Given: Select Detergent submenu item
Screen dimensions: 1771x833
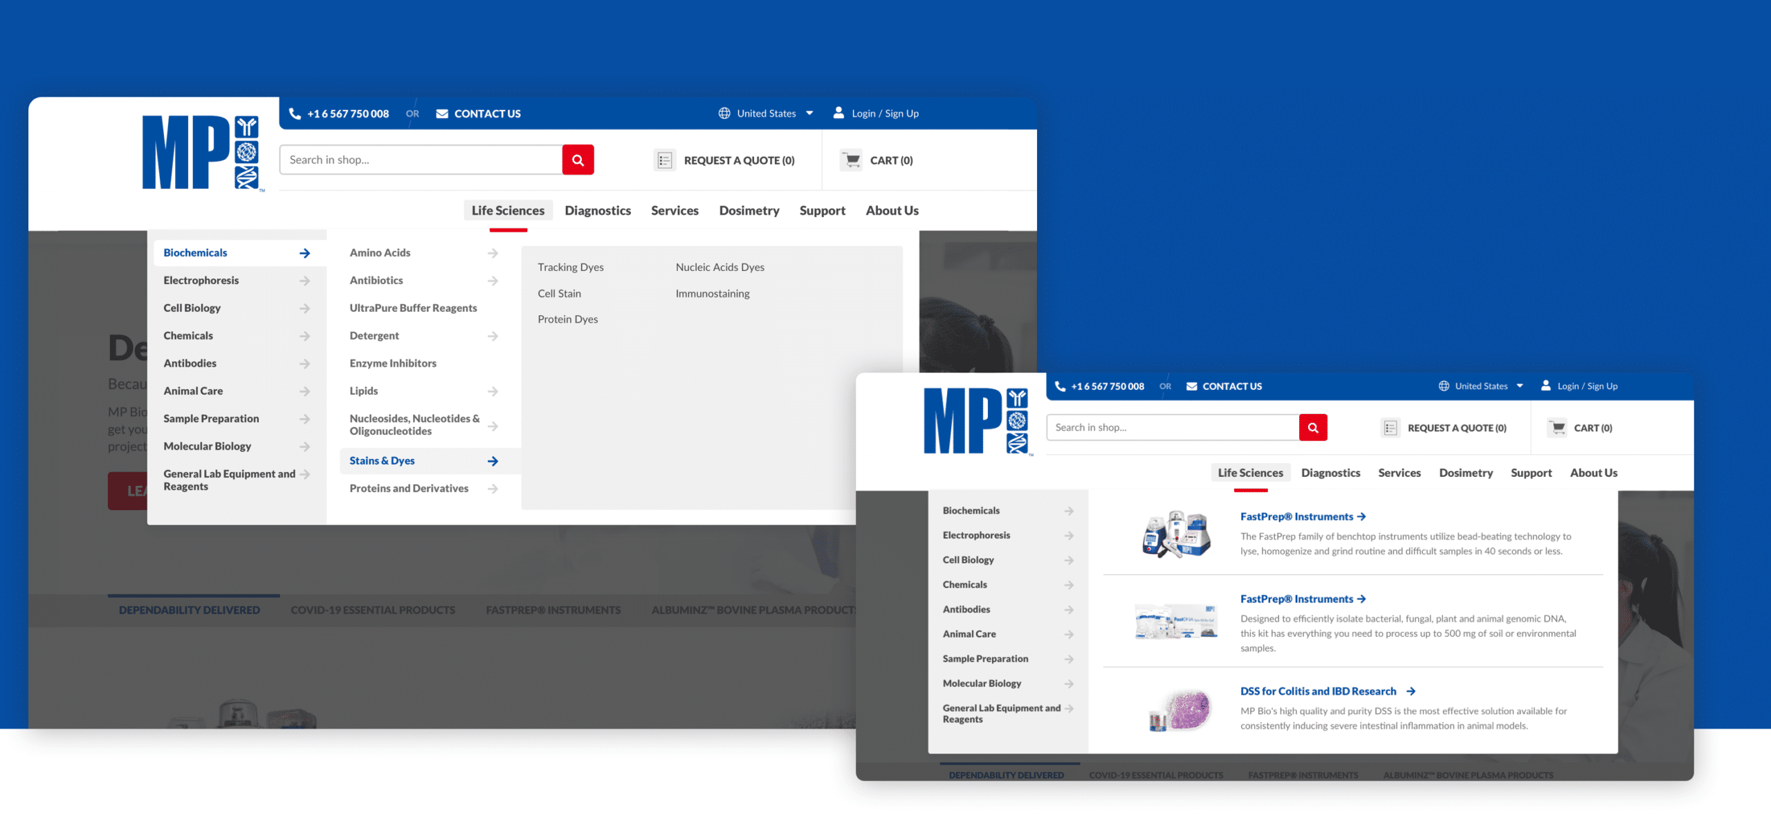Looking at the screenshot, I should point(374,336).
